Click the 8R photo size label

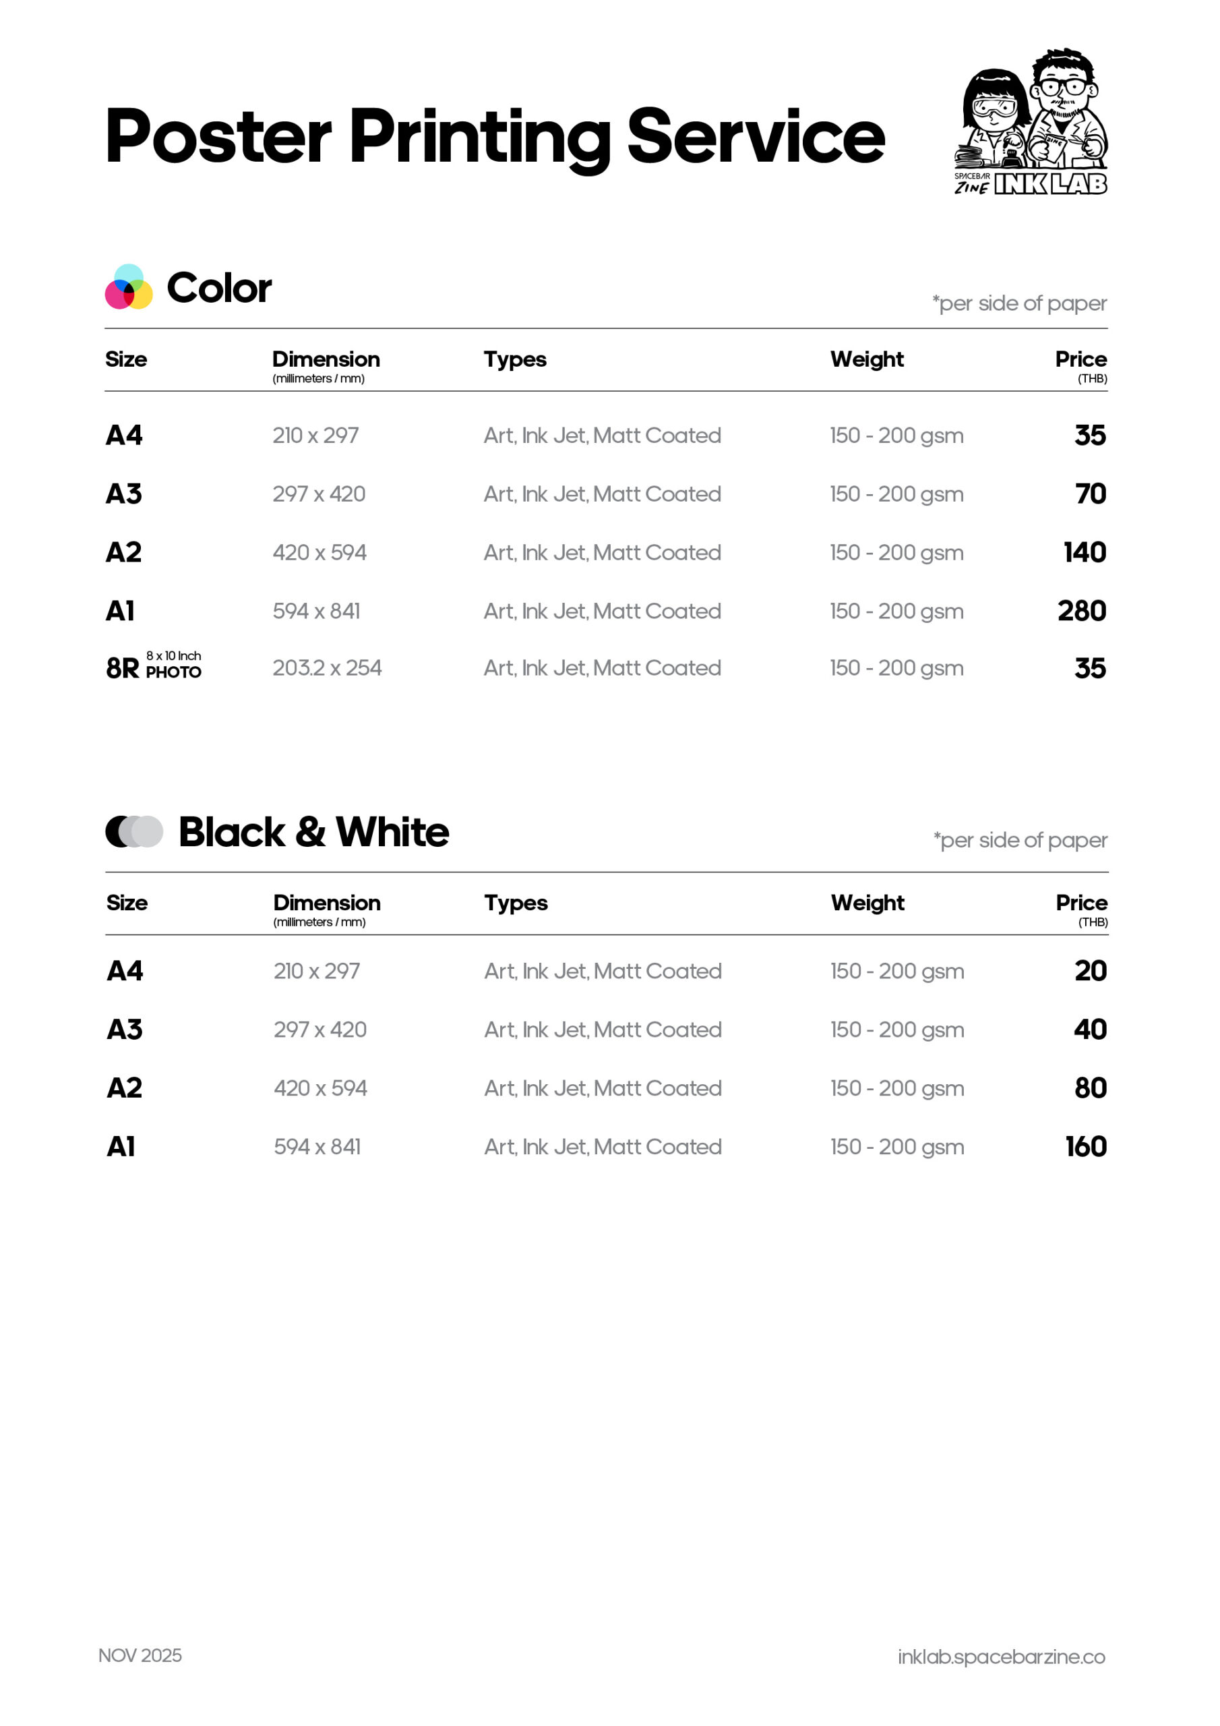(x=154, y=667)
